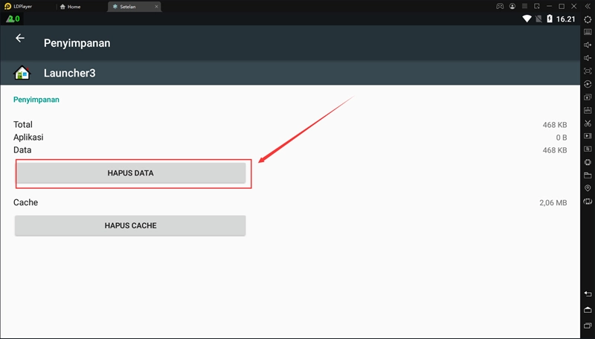This screenshot has height=339, width=595.
Task: Open the user account icon in title bar
Action: click(x=512, y=6)
